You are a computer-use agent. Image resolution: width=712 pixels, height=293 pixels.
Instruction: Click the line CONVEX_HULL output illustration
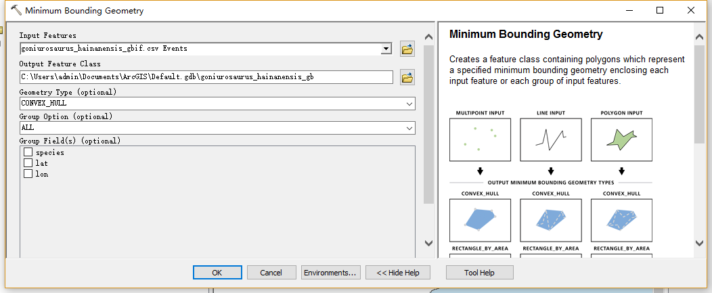coord(551,221)
